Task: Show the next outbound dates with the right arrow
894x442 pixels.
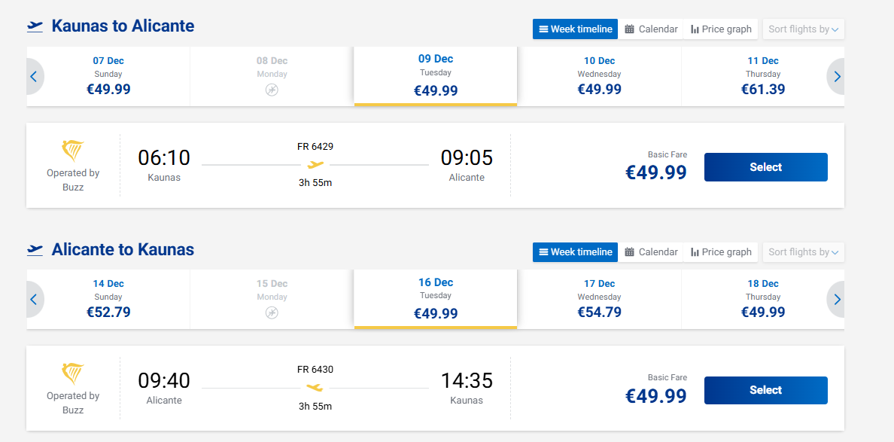Action: pos(836,76)
